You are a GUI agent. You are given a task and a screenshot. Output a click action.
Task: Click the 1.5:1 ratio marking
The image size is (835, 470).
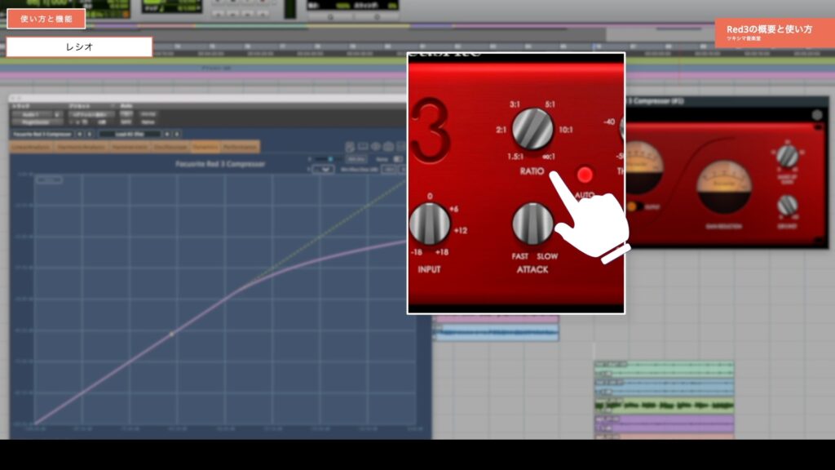coord(515,157)
